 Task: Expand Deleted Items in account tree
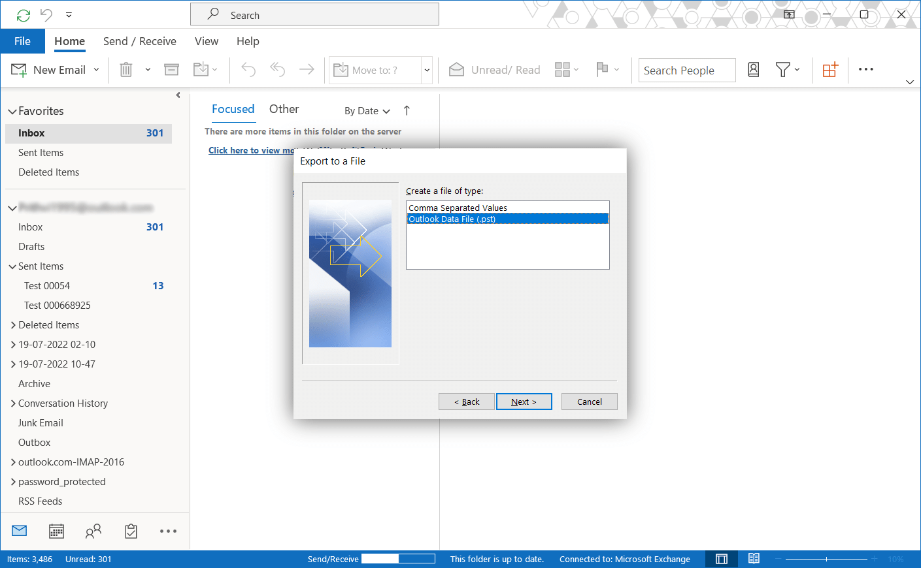click(x=13, y=325)
